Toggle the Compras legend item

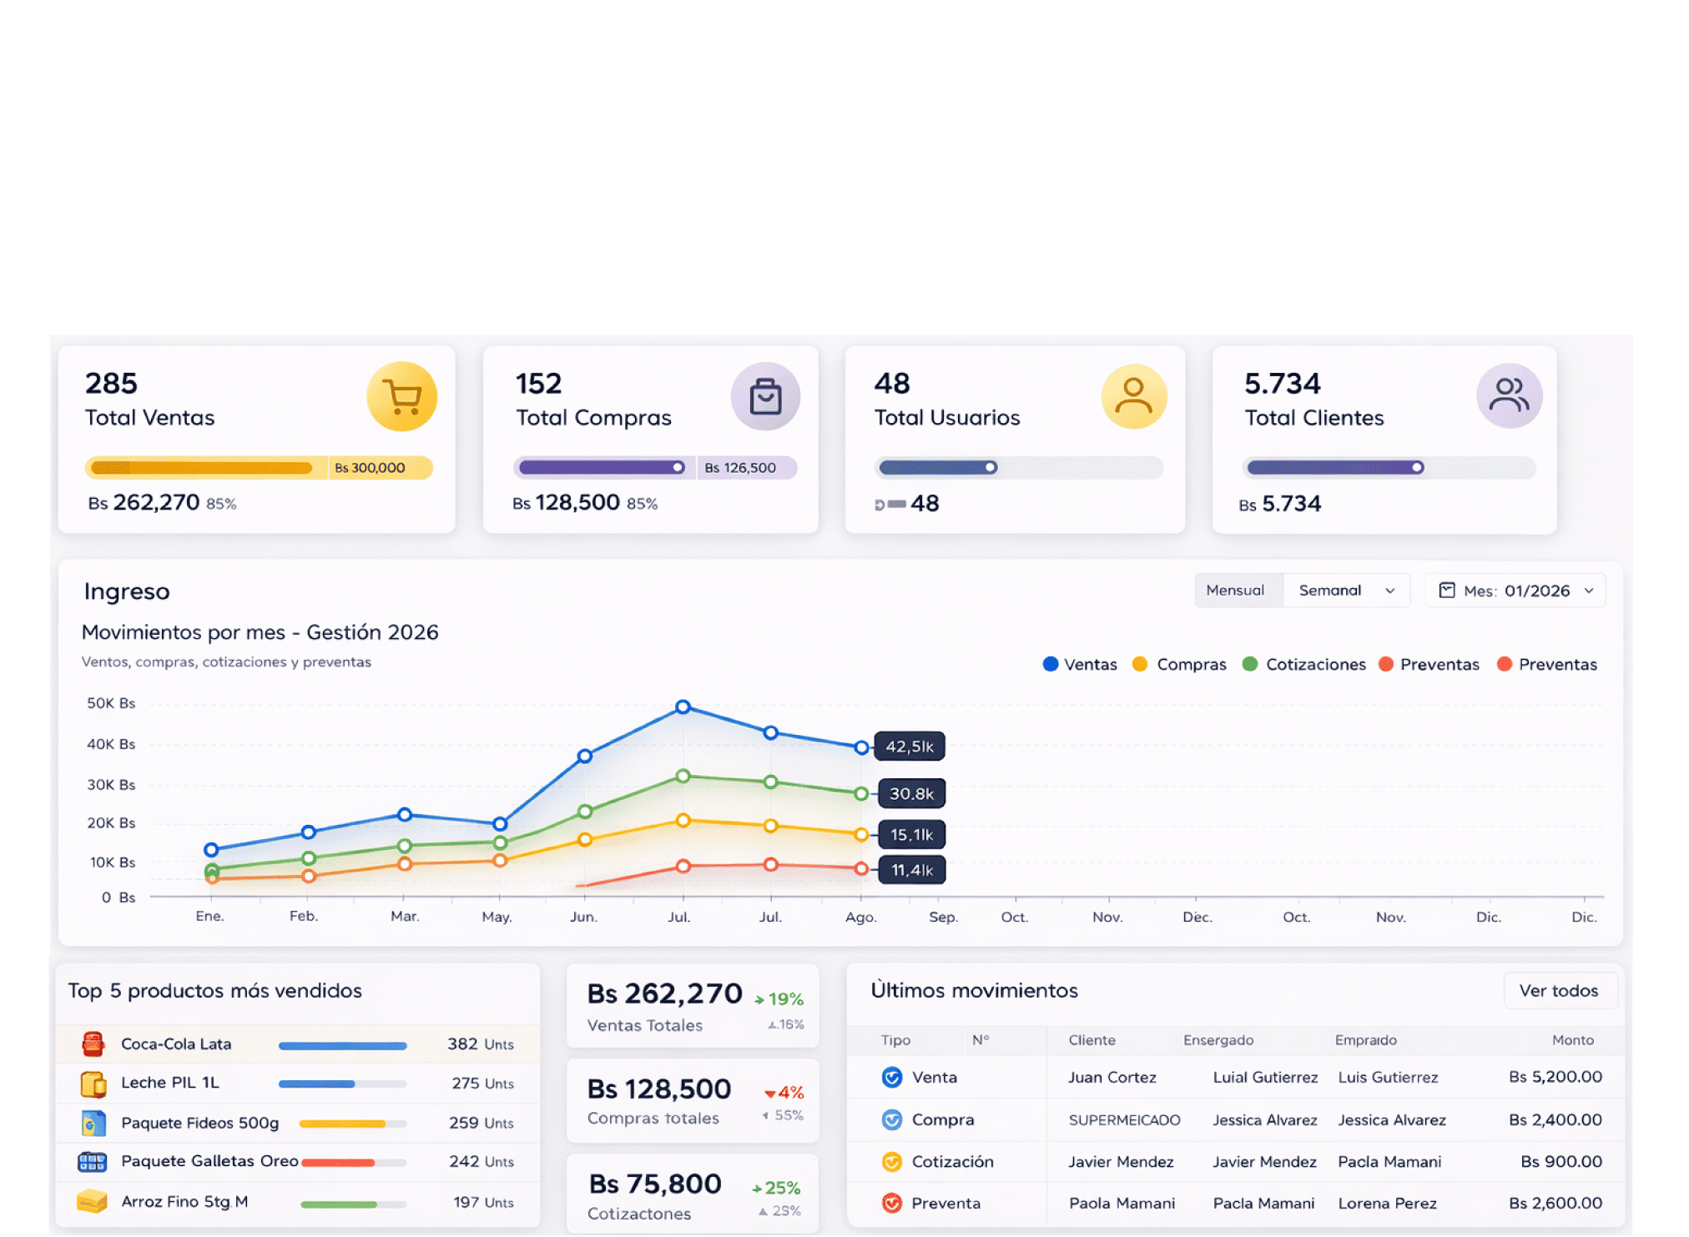pos(1179,665)
